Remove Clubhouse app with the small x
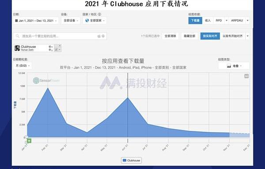This screenshot has width=265, height=169. pos(60,46)
